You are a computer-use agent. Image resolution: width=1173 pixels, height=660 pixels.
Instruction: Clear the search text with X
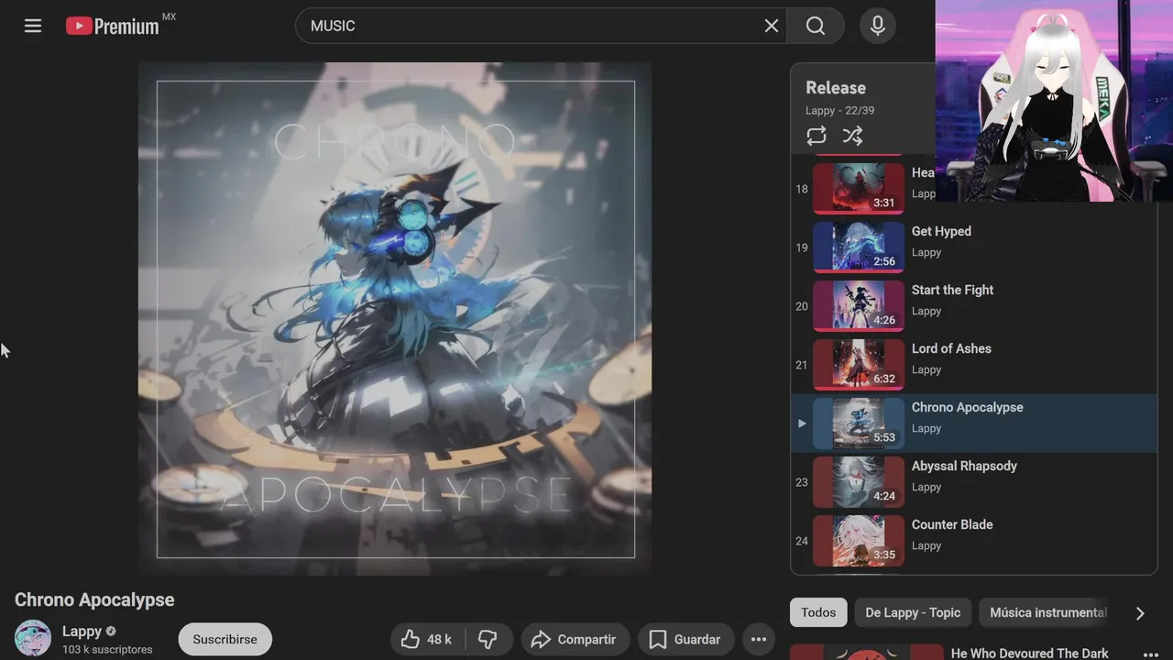(x=772, y=26)
